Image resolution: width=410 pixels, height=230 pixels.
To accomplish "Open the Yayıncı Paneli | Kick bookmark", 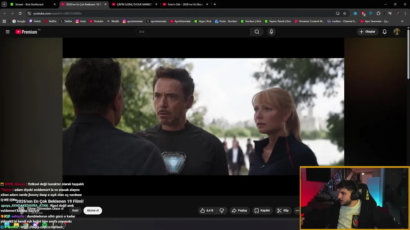I will [278, 21].
